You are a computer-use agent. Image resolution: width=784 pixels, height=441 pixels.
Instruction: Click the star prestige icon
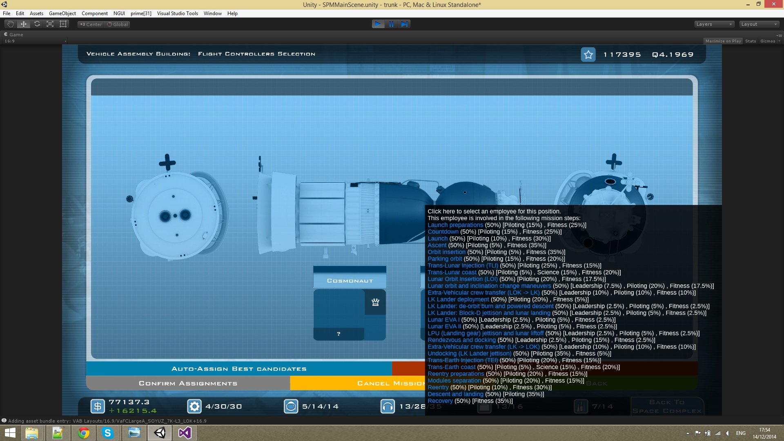coord(588,54)
